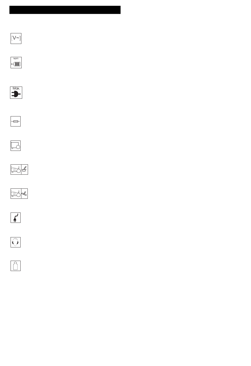Click the "Max." text label
The width and height of the screenshot is (251, 366).
pos(16,88)
